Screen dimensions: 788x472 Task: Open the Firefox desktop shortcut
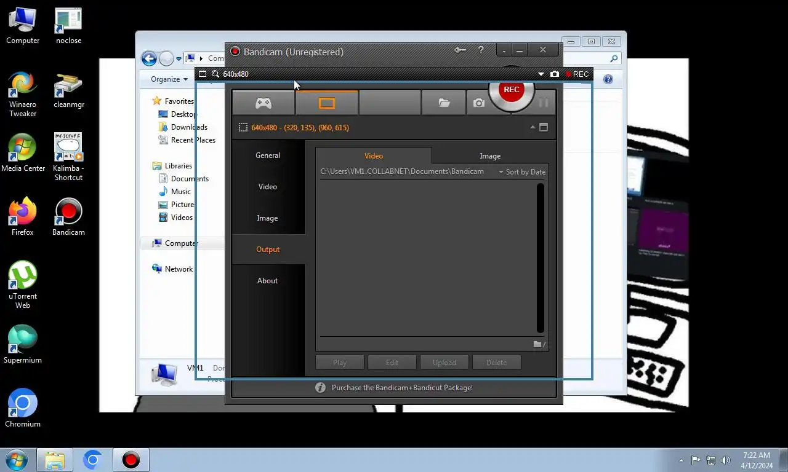pyautogui.click(x=23, y=218)
